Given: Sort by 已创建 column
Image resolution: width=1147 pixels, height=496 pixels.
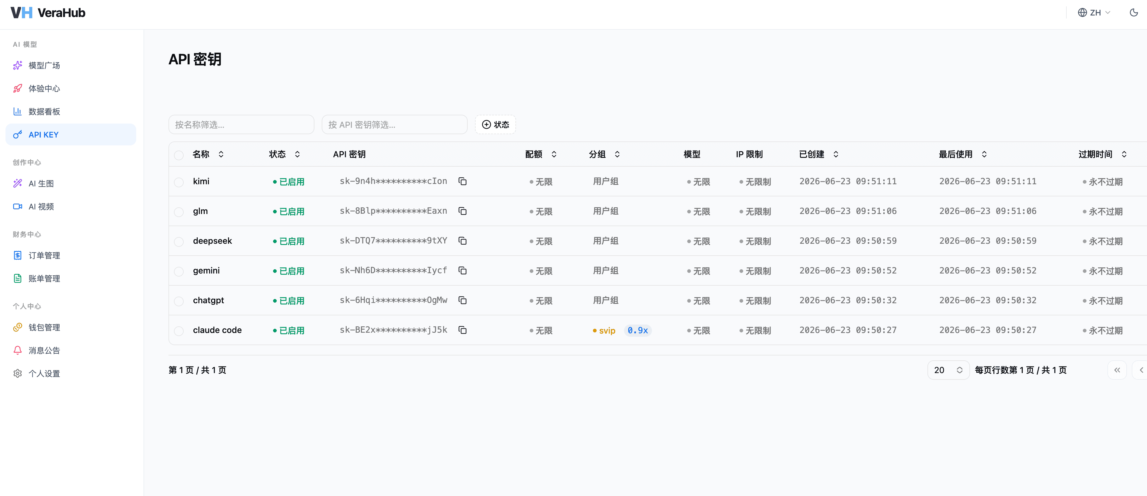Looking at the screenshot, I should click(818, 154).
